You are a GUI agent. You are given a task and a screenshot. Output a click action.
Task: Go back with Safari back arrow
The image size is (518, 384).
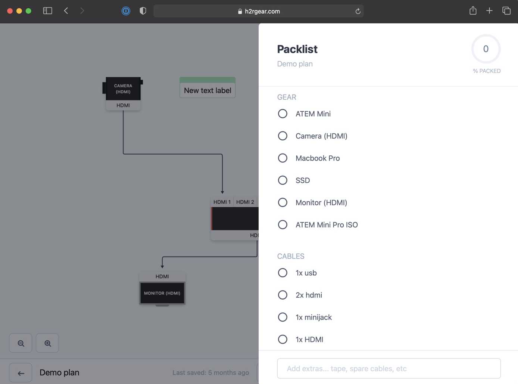pos(66,11)
